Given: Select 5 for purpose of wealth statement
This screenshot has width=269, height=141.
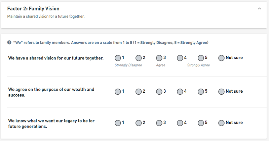Looking at the screenshot, I should [x=200, y=92].
